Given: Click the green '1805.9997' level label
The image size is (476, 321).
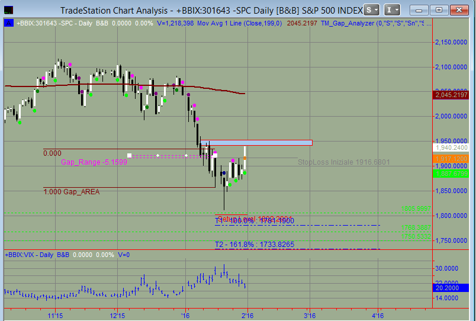Looking at the screenshot, I should click(x=416, y=208).
